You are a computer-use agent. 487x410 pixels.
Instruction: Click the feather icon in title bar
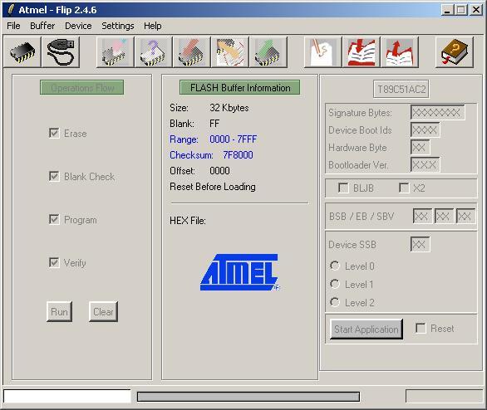click(11, 10)
